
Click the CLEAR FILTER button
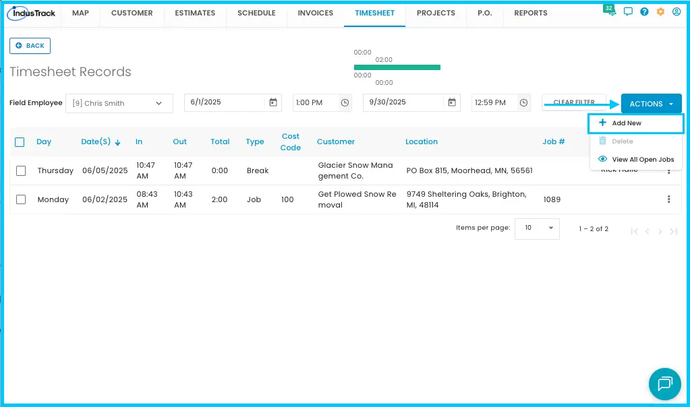[574, 102]
